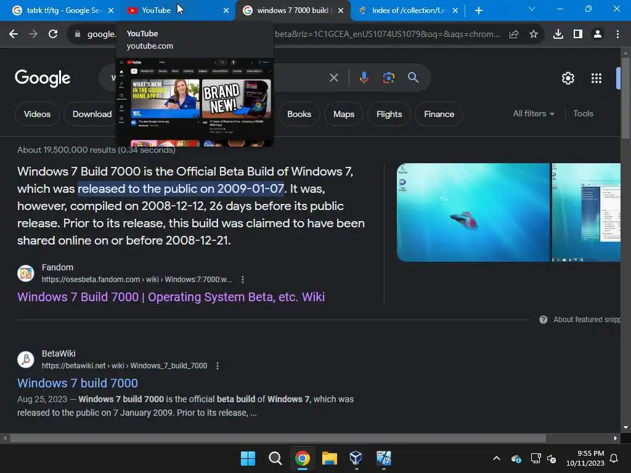Viewport: 631px width, 473px height.
Task: Open VirtualBox from the taskbar
Action: click(x=357, y=458)
